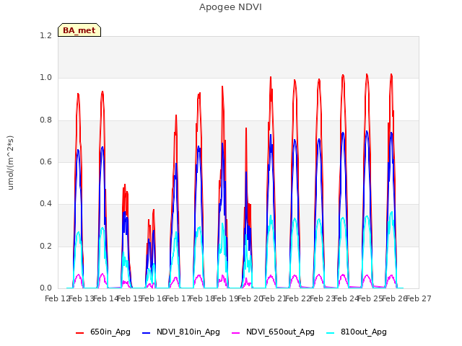
Task: Click the blue NDVI_810in_Apg legend swatch
Action: pyautogui.click(x=146, y=333)
